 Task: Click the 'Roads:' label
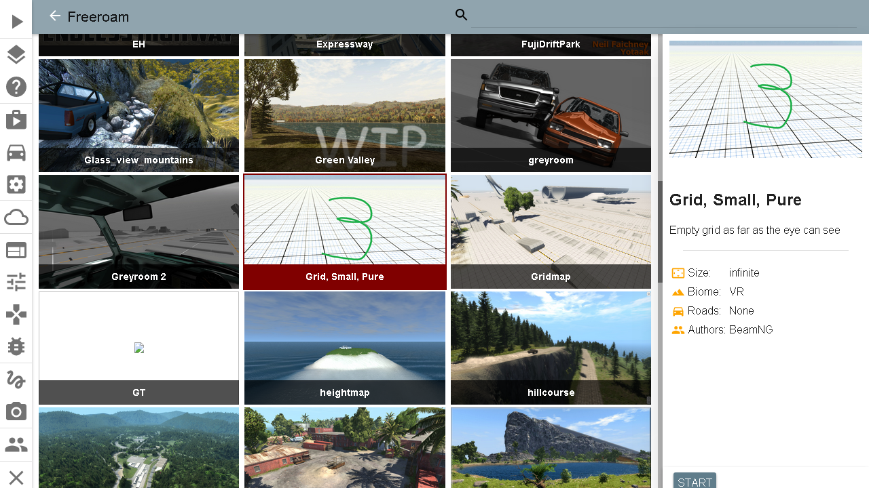coord(704,311)
